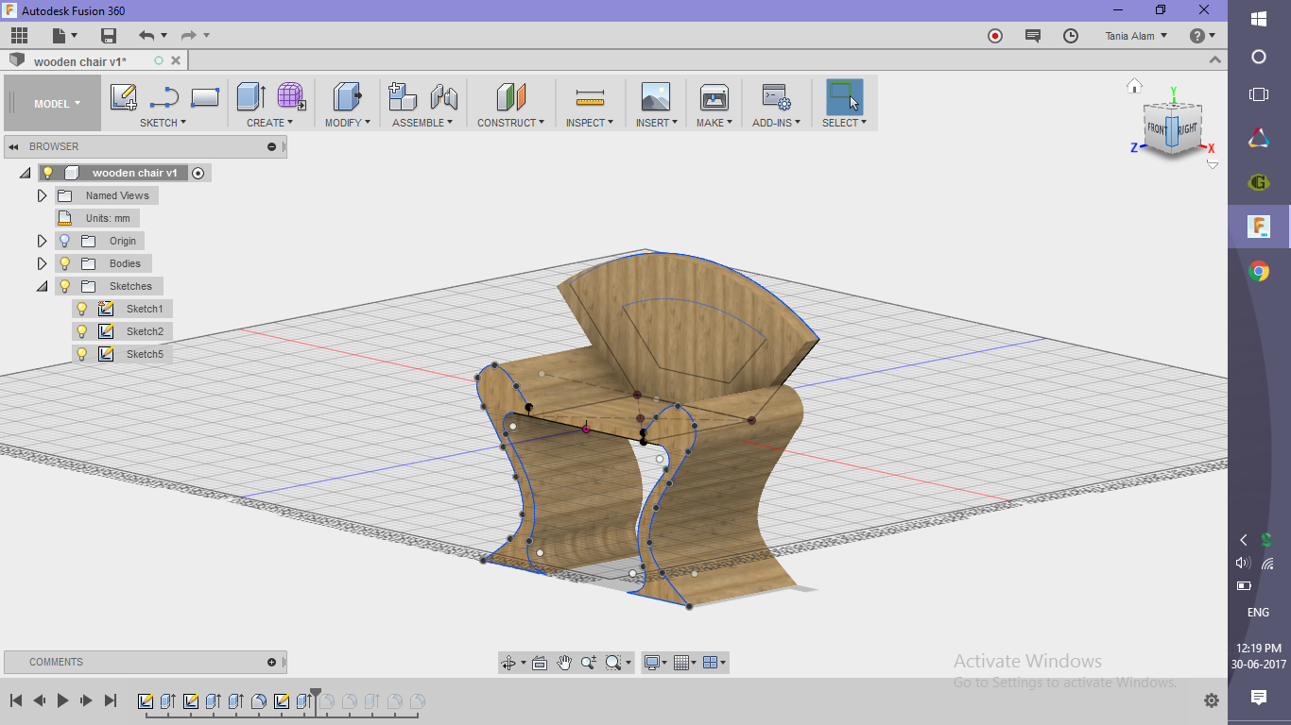
Task: Toggle visibility bulb of wooden chair v1
Action: 48,173
